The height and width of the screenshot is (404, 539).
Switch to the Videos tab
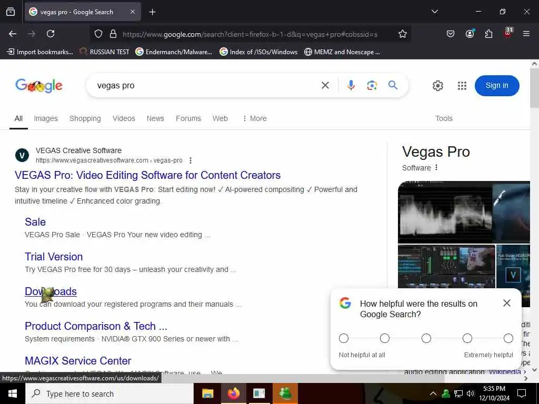(124, 118)
